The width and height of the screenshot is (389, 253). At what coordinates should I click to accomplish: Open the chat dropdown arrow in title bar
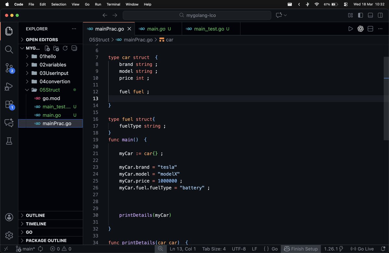pos(285,15)
